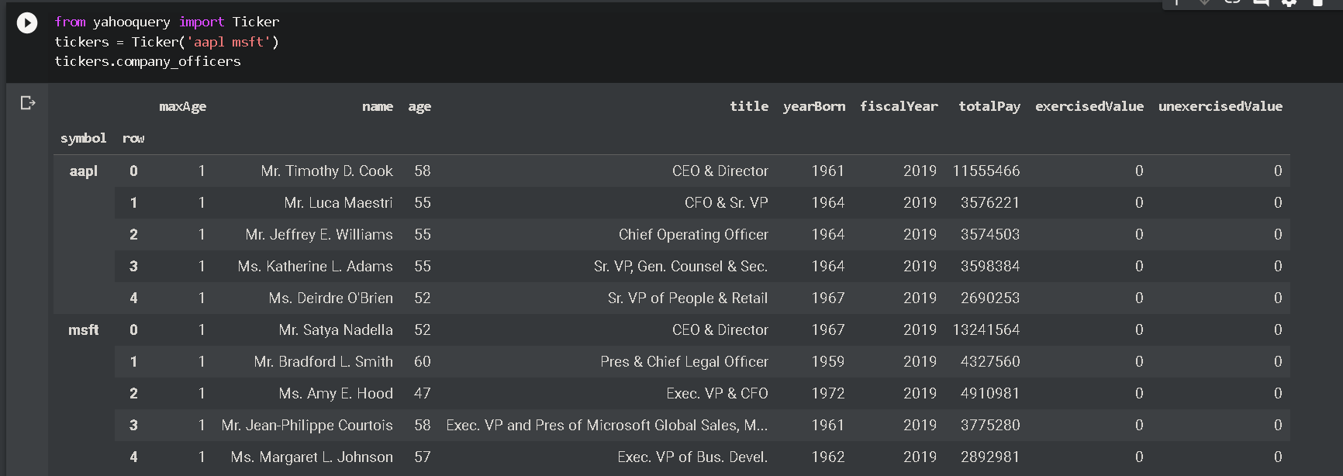The image size is (1343, 476).
Task: Select the age column header
Action: pyautogui.click(x=419, y=107)
